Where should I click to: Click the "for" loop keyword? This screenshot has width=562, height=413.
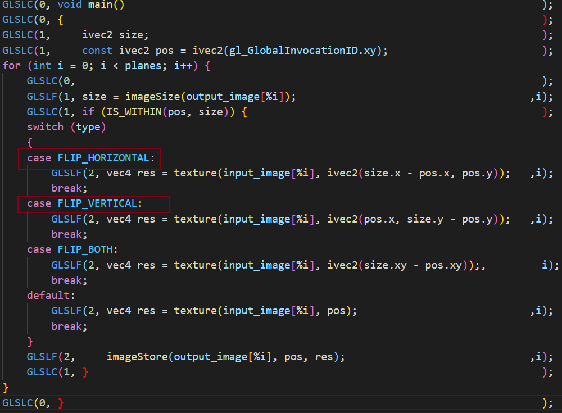(11, 66)
